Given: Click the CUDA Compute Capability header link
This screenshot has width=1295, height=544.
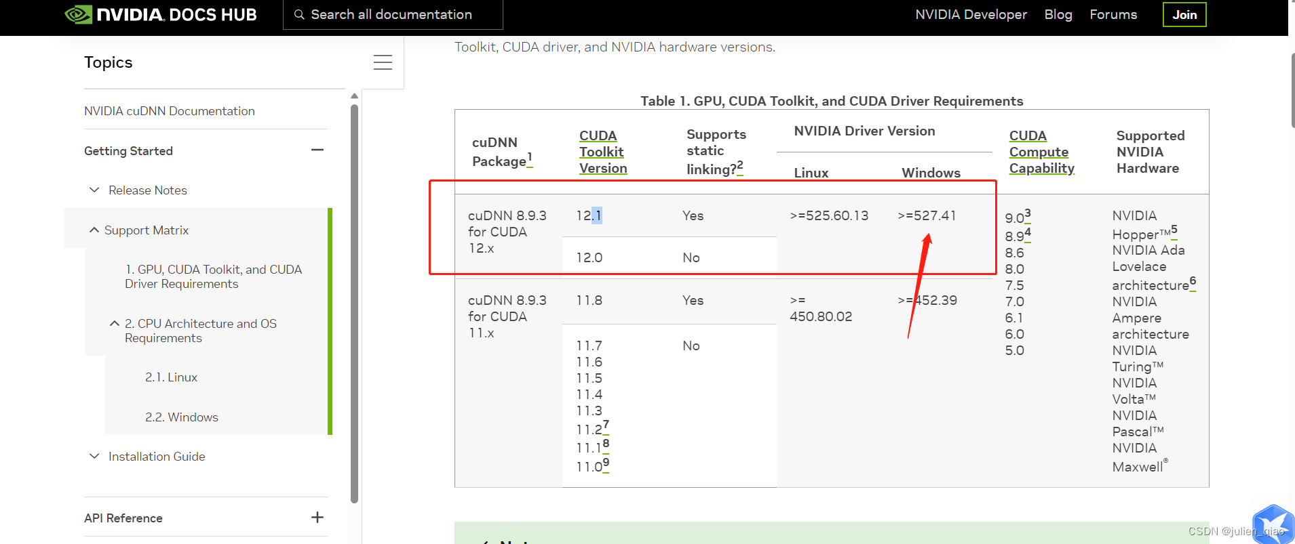Looking at the screenshot, I should click(1041, 152).
